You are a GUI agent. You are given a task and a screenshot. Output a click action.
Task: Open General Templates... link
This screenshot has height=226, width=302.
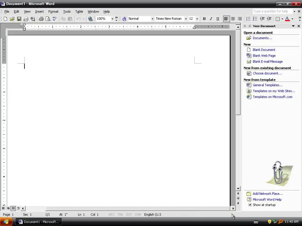coord(267,85)
